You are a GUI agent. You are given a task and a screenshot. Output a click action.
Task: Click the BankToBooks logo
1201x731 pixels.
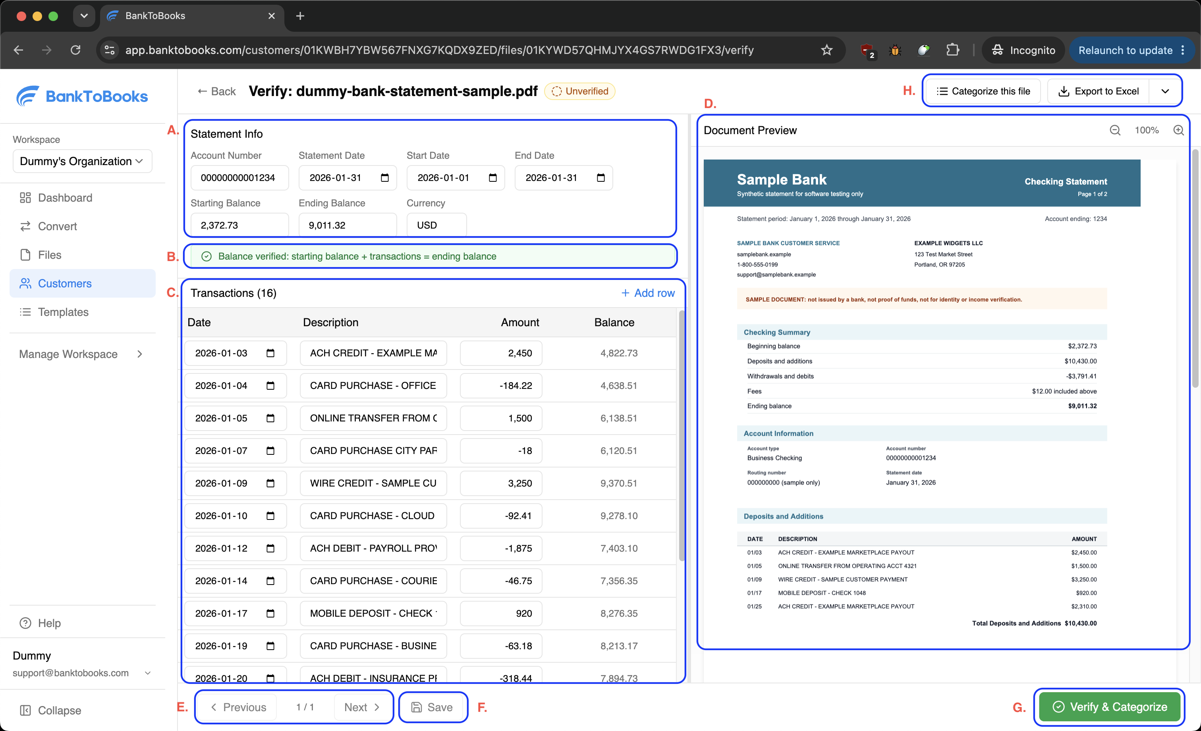(x=82, y=96)
